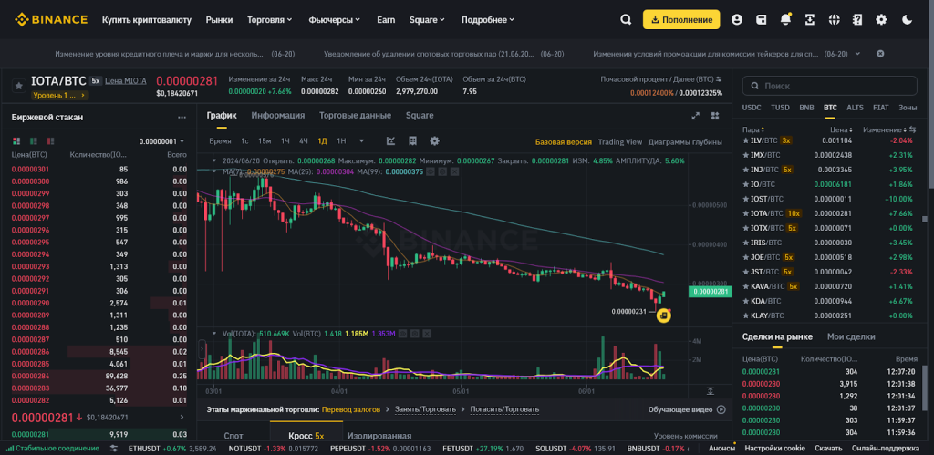Click the header search magnifier icon
This screenshot has width=934, height=455.
tap(626, 19)
